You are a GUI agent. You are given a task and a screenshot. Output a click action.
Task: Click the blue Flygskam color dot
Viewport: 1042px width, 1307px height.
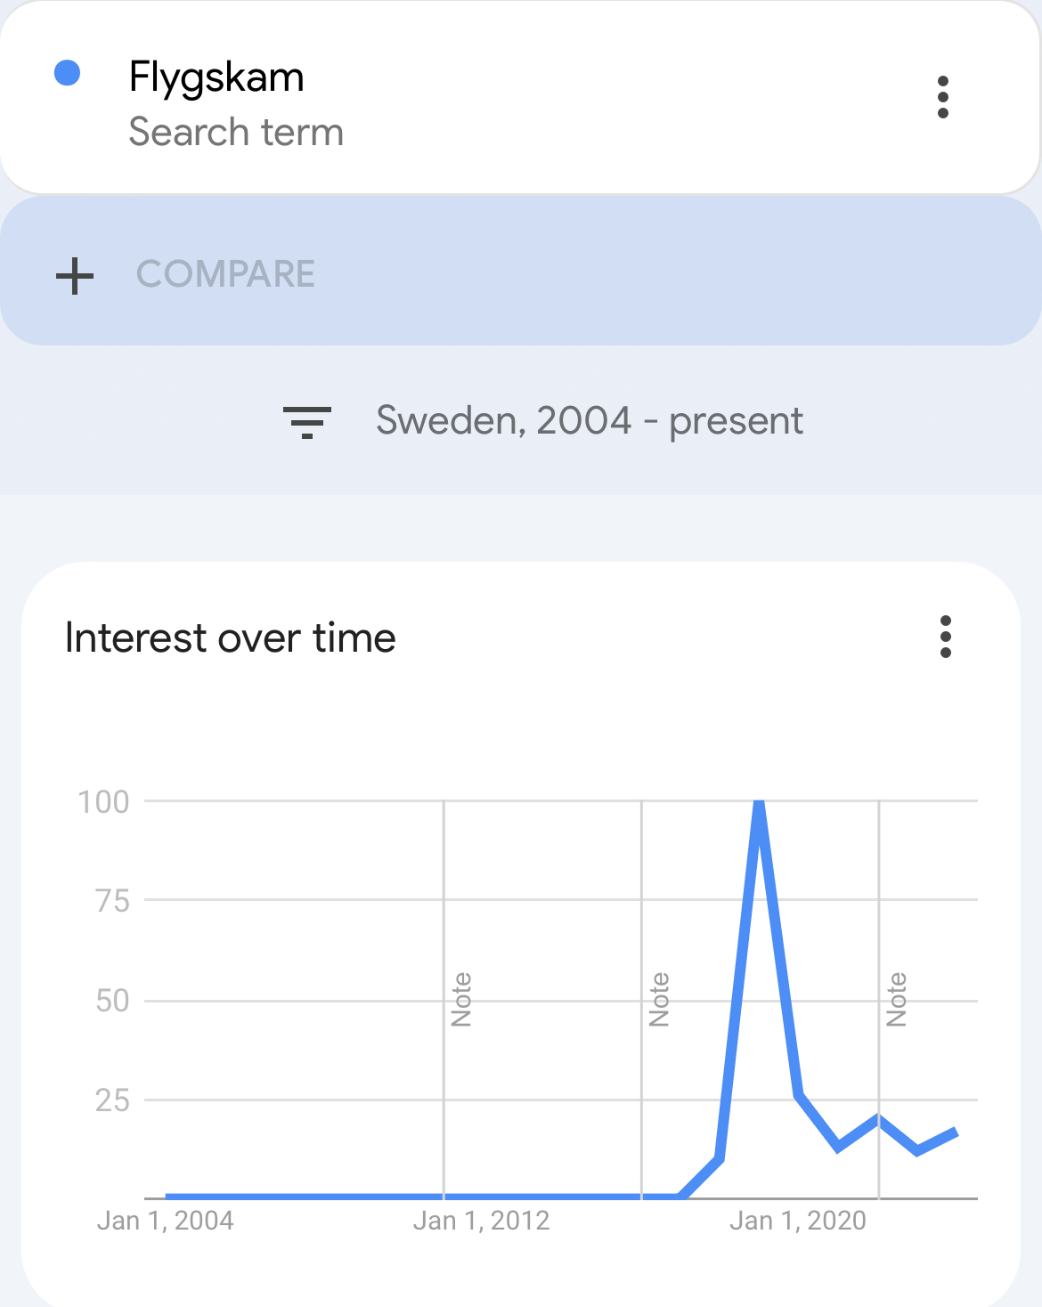(x=68, y=73)
